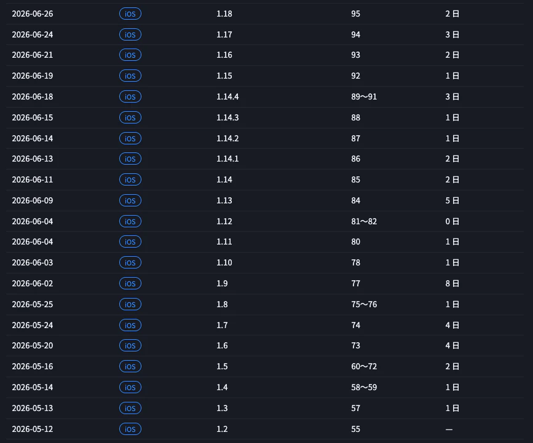This screenshot has width=533, height=443.
Task: Select the build range 89〜91
Action: point(364,97)
